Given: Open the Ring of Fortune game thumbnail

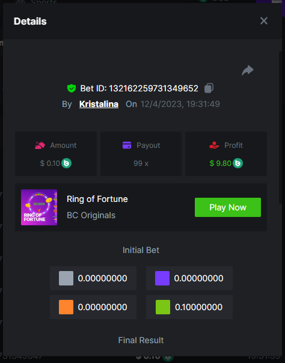Looking at the screenshot, I should click(39, 207).
